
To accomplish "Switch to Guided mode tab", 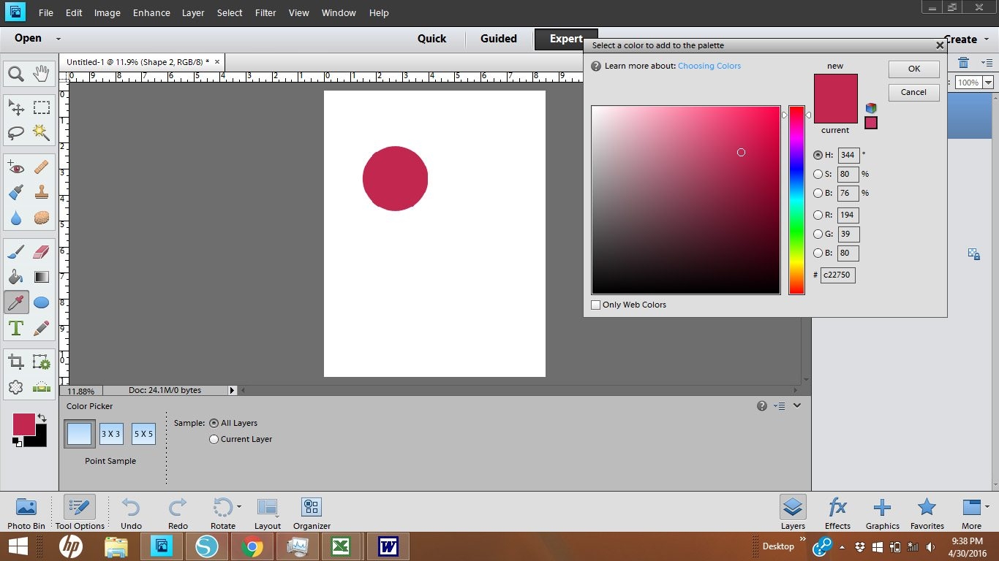I will [x=498, y=39].
